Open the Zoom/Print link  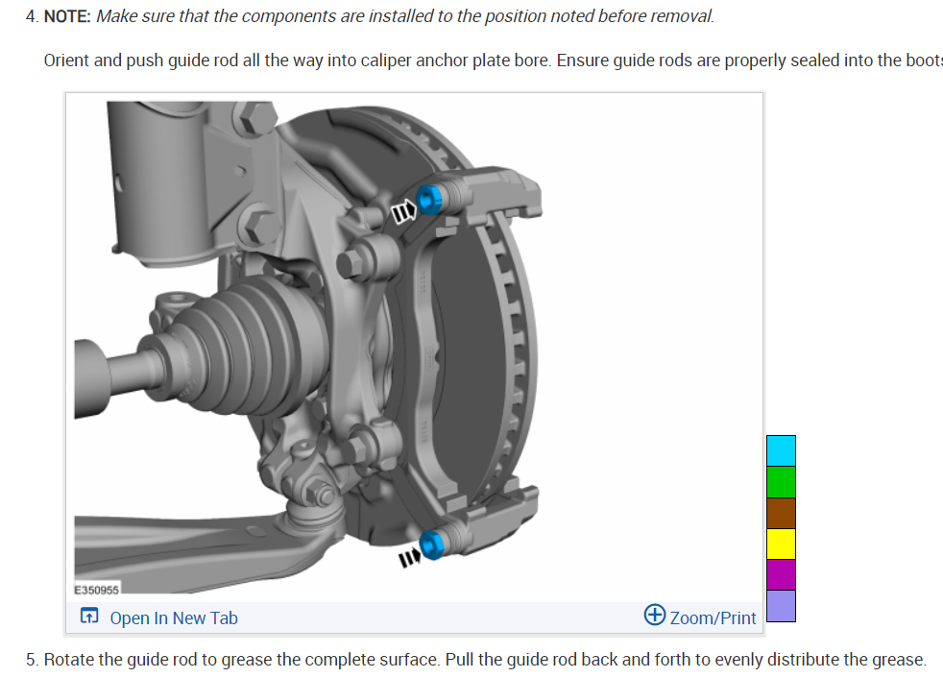[713, 617]
